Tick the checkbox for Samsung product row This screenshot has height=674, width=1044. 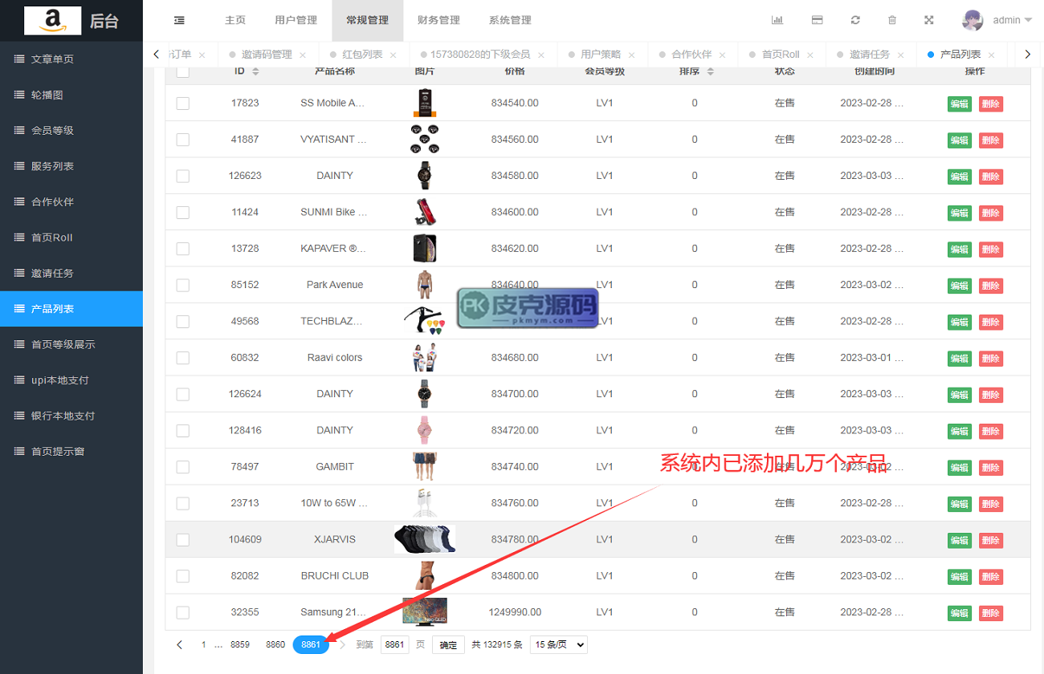[183, 613]
